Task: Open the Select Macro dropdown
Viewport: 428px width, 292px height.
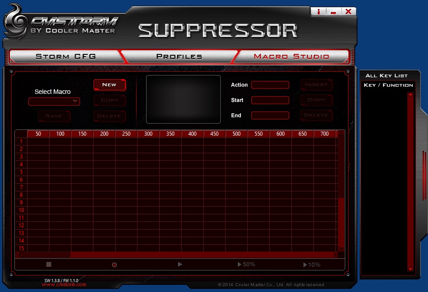Action: coord(54,102)
